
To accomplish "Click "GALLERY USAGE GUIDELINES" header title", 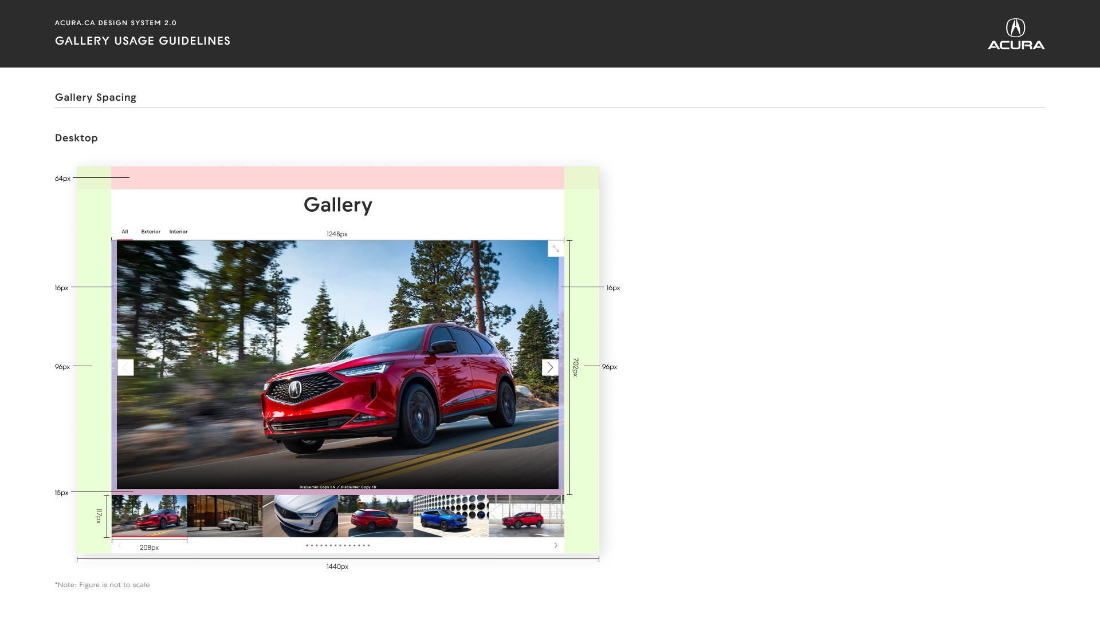I will click(143, 41).
